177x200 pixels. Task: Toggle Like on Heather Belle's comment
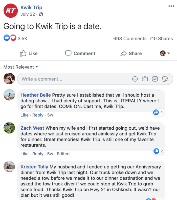pyautogui.click(x=25, y=115)
